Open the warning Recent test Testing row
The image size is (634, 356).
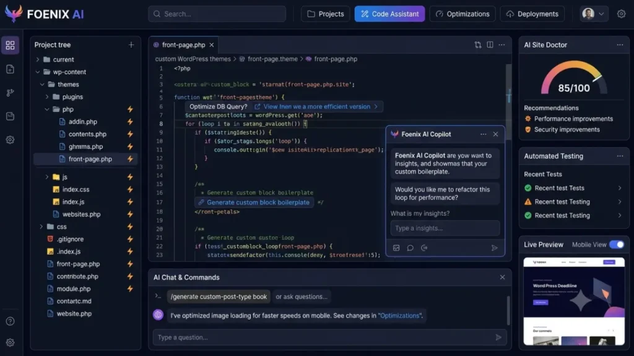click(573, 202)
